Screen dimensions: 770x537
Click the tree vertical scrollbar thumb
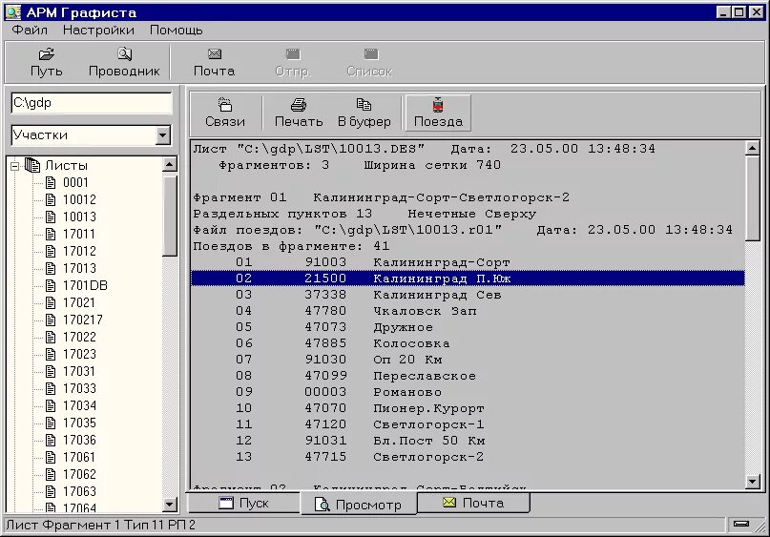click(170, 214)
